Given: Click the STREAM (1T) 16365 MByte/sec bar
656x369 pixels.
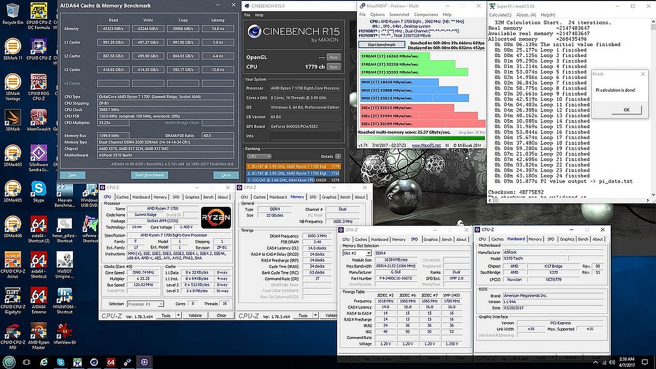Looking at the screenshot, I should tap(394, 57).
